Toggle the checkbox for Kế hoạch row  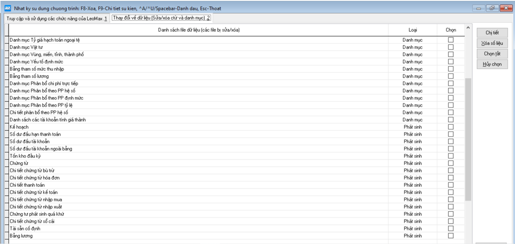[451, 127]
